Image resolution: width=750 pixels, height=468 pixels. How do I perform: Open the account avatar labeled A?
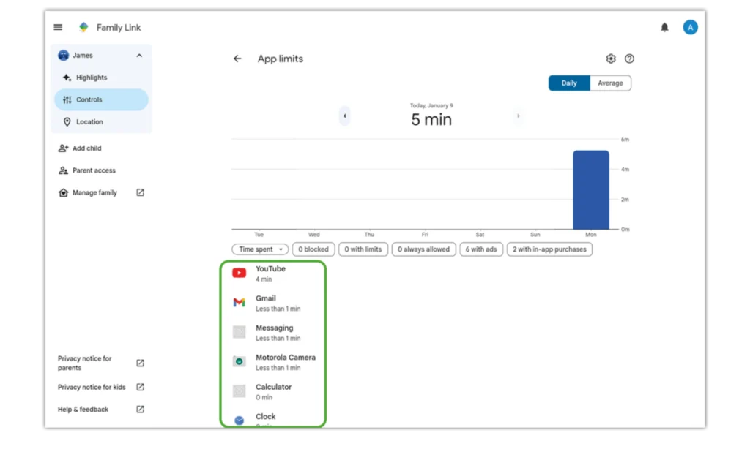point(690,27)
